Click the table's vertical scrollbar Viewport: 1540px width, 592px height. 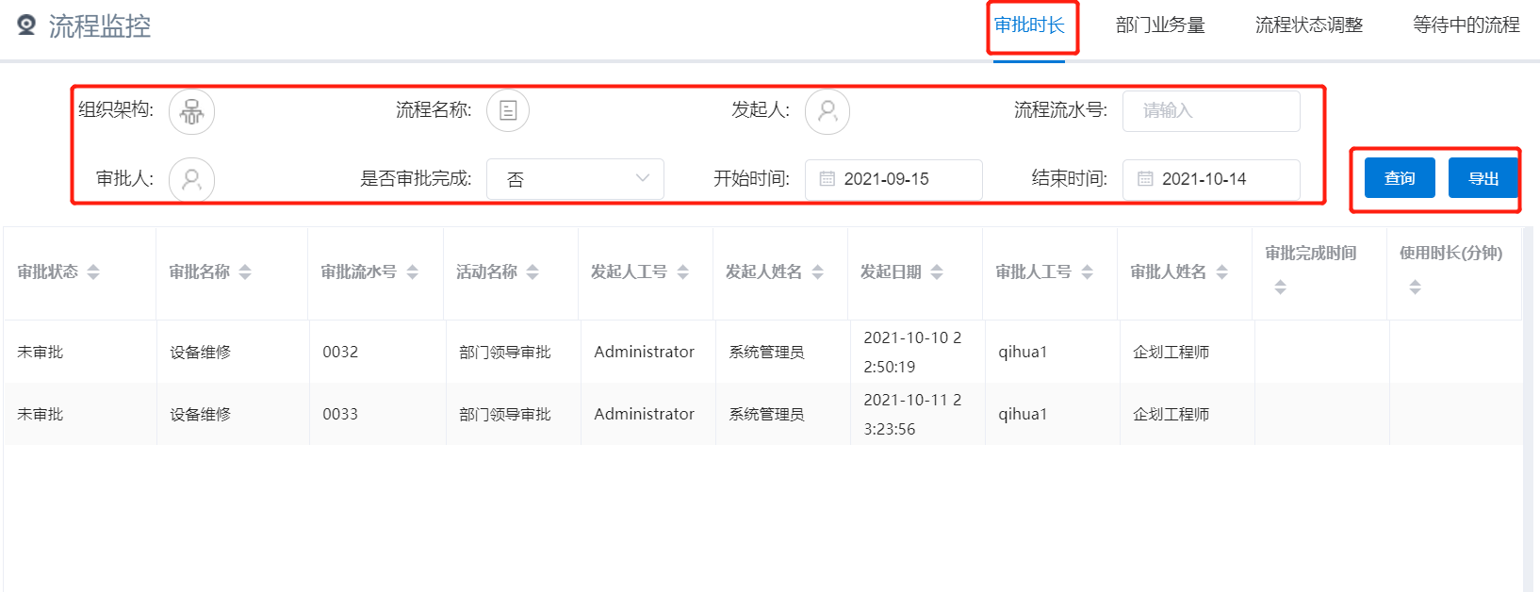[1528, 409]
